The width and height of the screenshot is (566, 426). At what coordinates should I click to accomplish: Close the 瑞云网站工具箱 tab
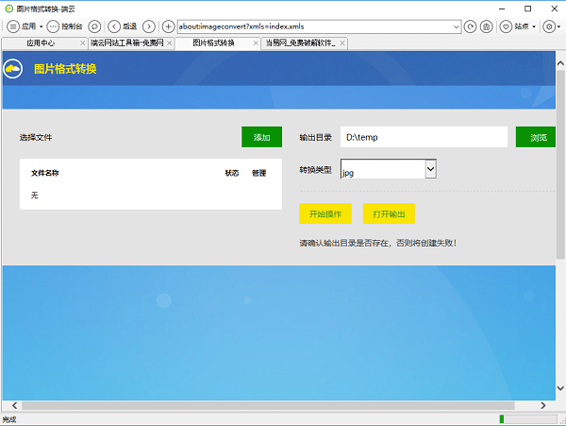pyautogui.click(x=170, y=43)
